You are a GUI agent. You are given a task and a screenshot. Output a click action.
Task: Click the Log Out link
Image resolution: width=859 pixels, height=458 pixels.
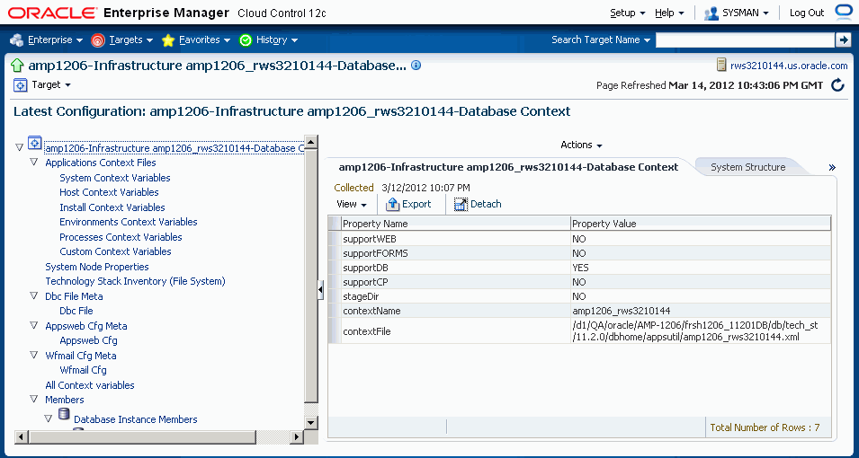(807, 13)
